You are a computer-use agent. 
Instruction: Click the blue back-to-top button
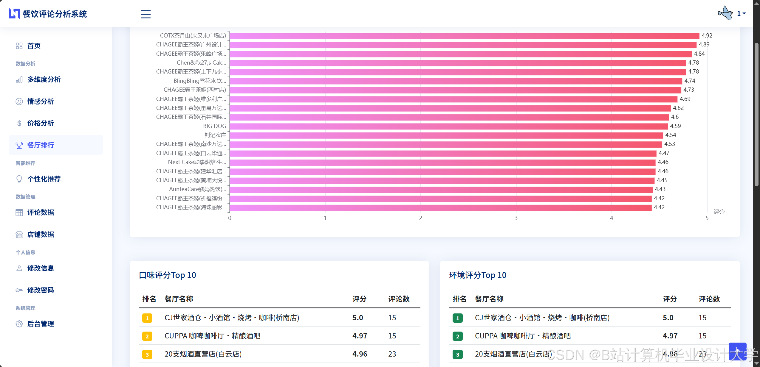(x=737, y=351)
